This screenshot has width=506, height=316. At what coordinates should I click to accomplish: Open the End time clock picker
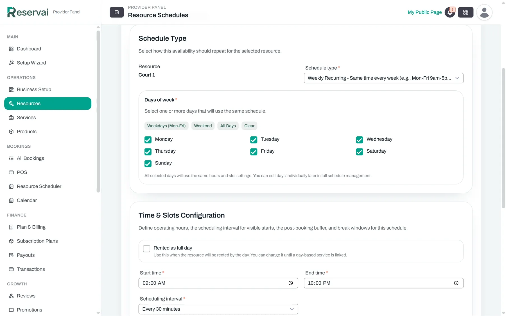click(x=456, y=283)
